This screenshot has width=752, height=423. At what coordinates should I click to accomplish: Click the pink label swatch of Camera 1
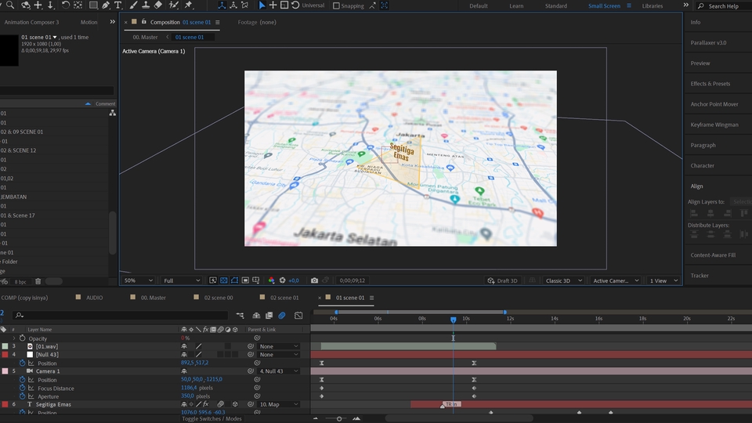[5, 371]
